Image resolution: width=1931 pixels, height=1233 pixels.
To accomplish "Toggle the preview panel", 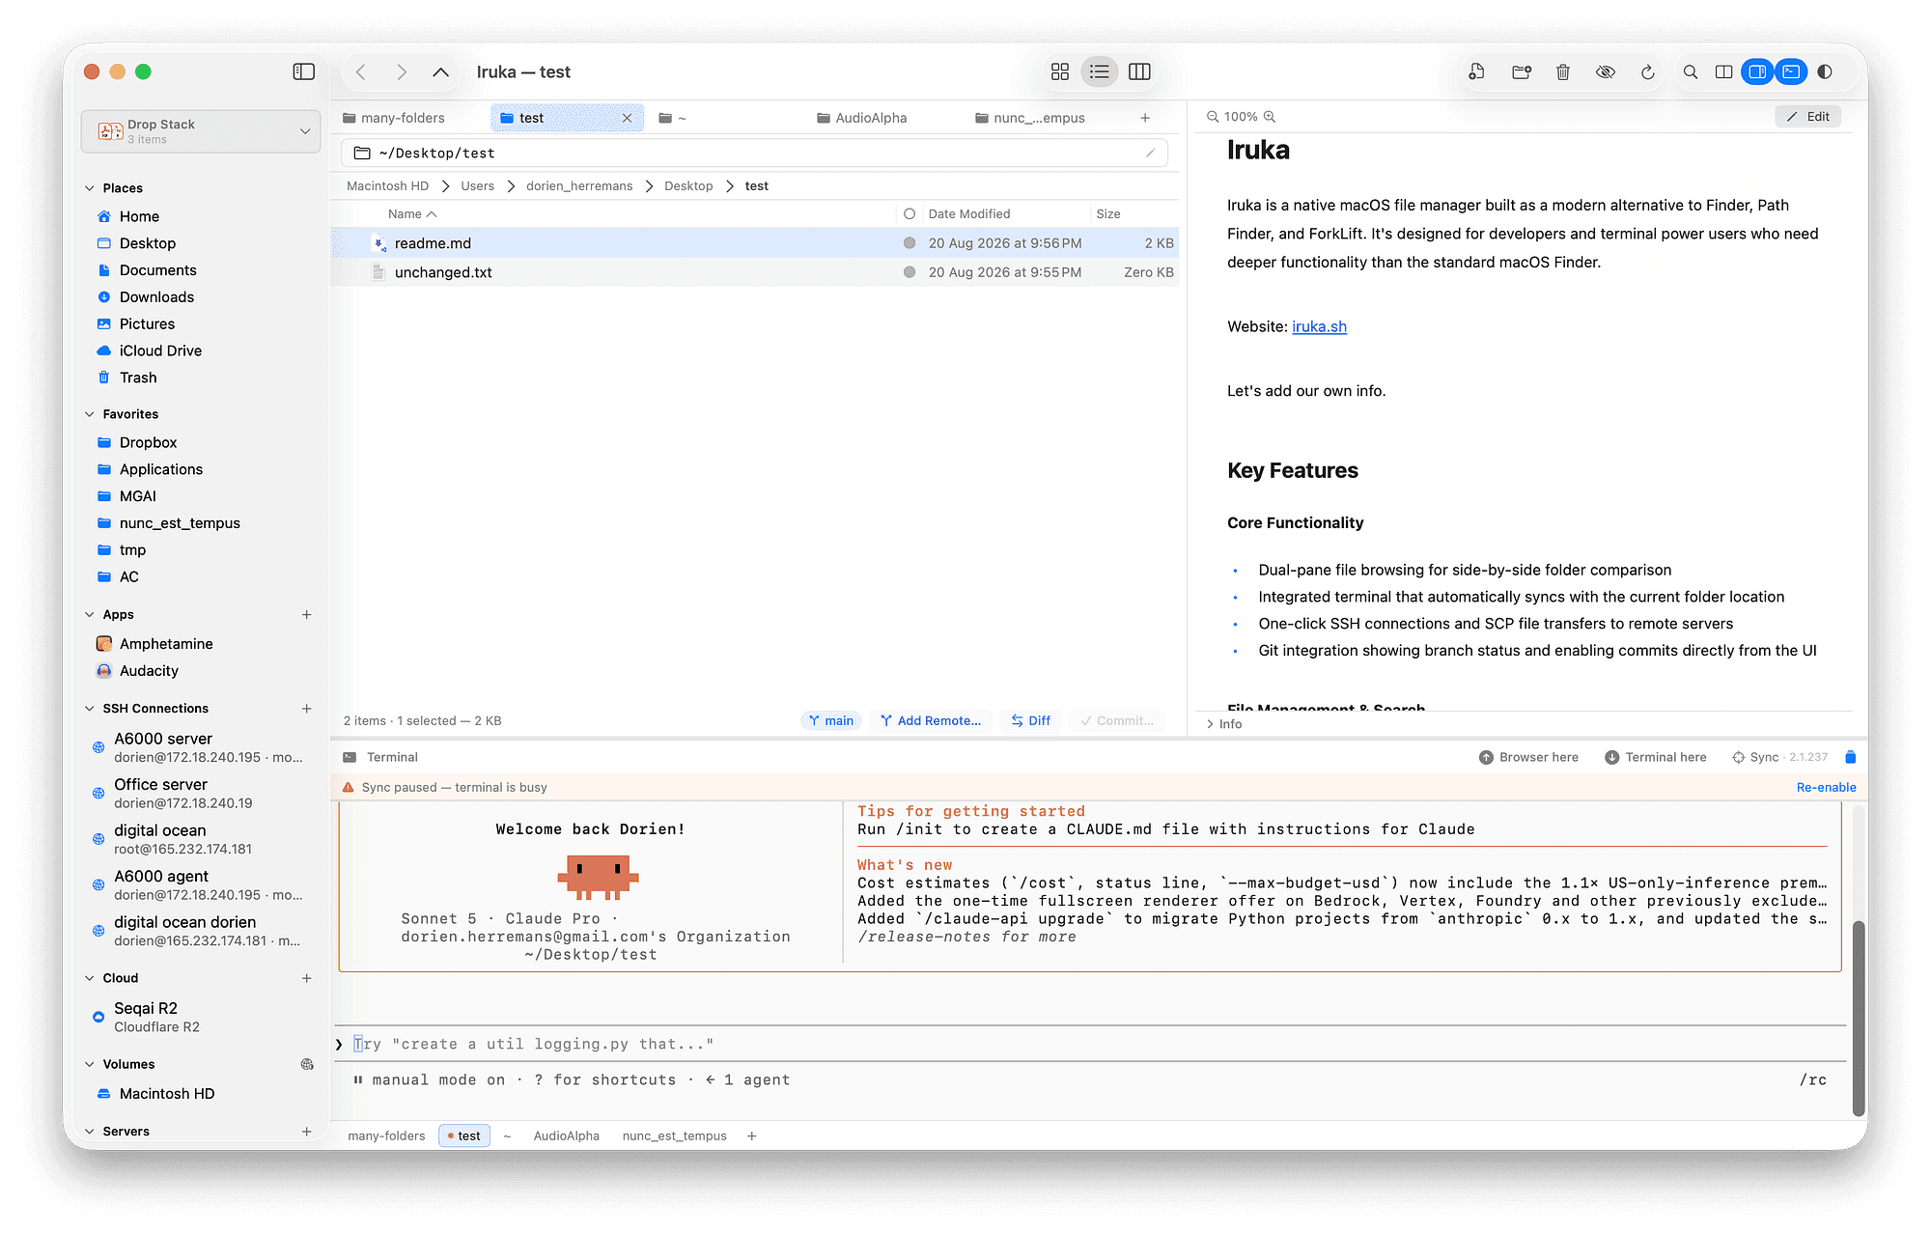I will [x=1757, y=71].
